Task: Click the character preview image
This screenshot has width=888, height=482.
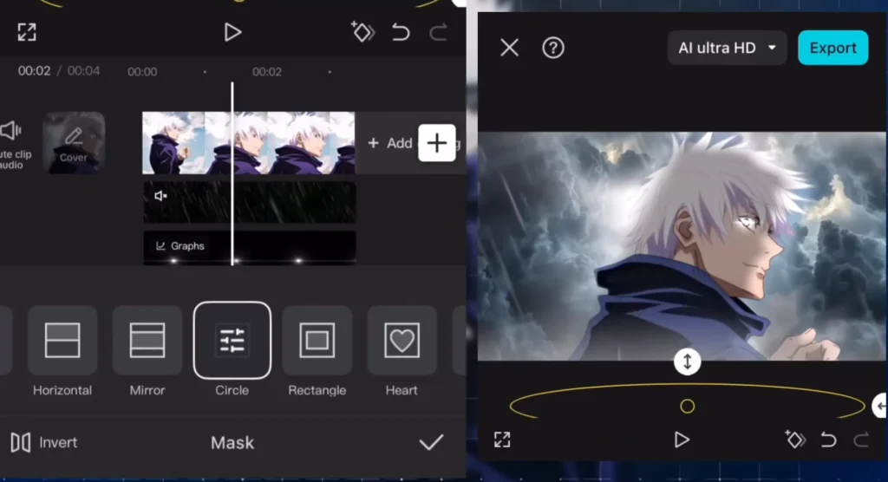Action: click(682, 246)
